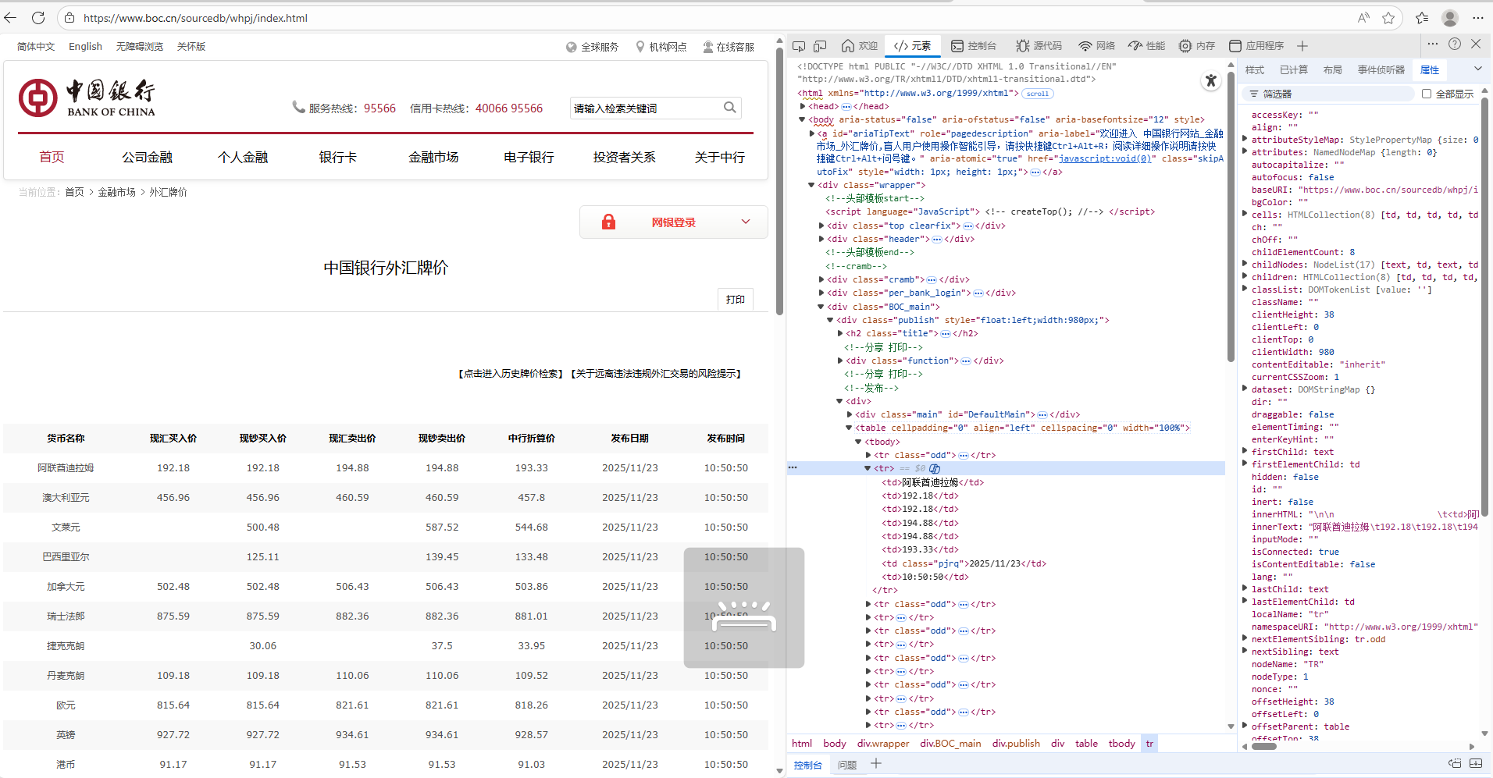Screen dimensions: 1493x778
Task: Click the 无障碍浏览 link
Action: tap(140, 47)
